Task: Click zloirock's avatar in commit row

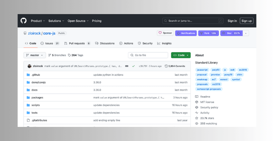Action: pyautogui.click(x=29, y=66)
